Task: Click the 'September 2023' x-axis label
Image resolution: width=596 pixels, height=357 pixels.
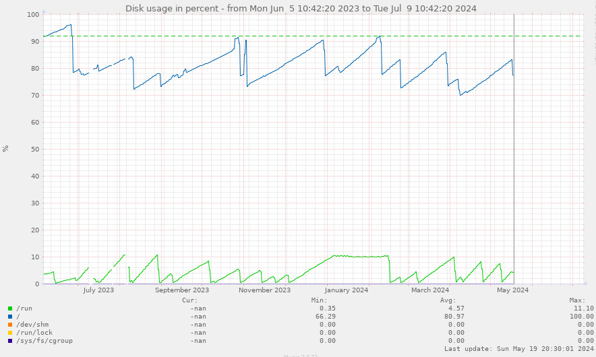Action: (182, 290)
